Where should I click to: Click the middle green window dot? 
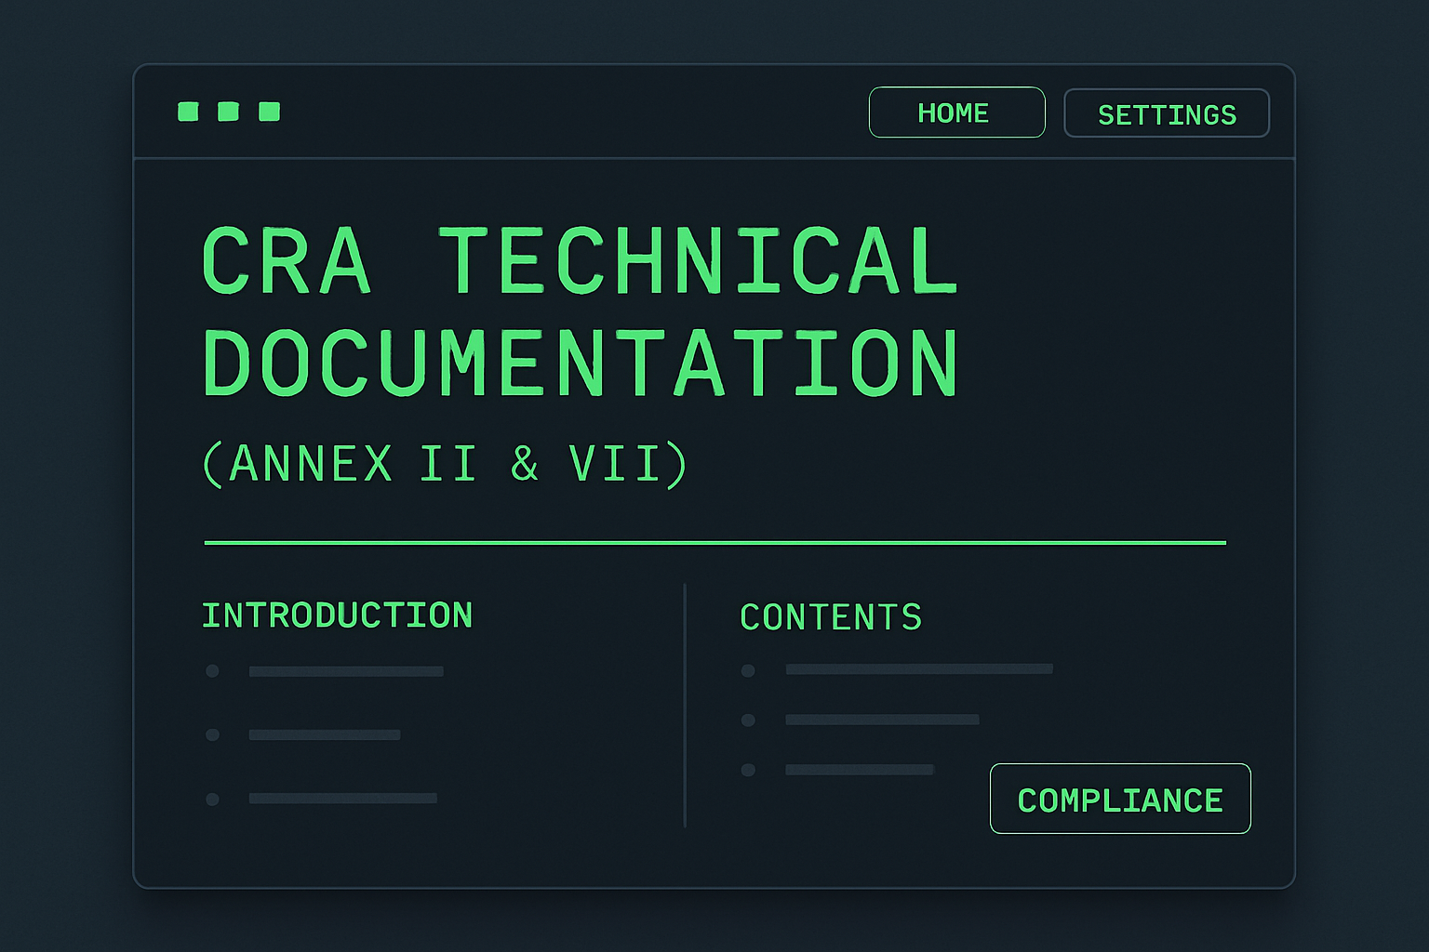tap(229, 112)
